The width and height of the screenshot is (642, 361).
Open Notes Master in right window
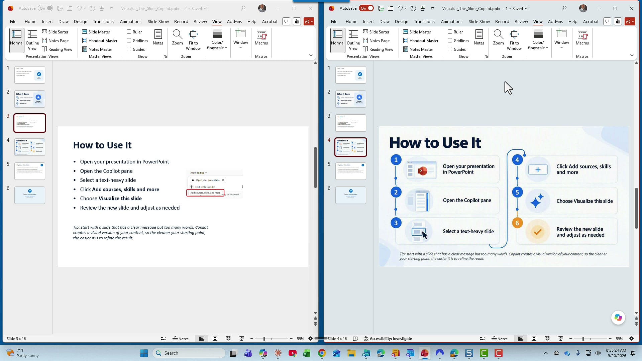coord(418,49)
